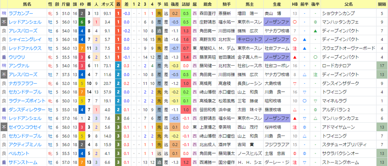388x166 pixels.
Task: Click green ▽ 後半 mark in ラヴァーズポイント row
Action: click(x=315, y=101)
